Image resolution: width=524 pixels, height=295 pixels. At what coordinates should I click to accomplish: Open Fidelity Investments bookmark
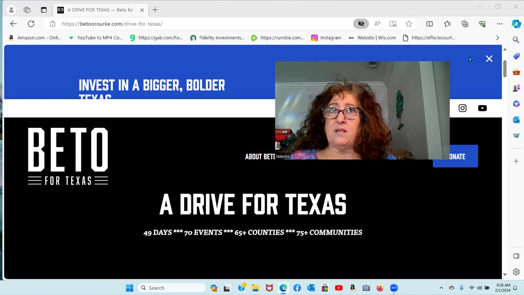[217, 38]
